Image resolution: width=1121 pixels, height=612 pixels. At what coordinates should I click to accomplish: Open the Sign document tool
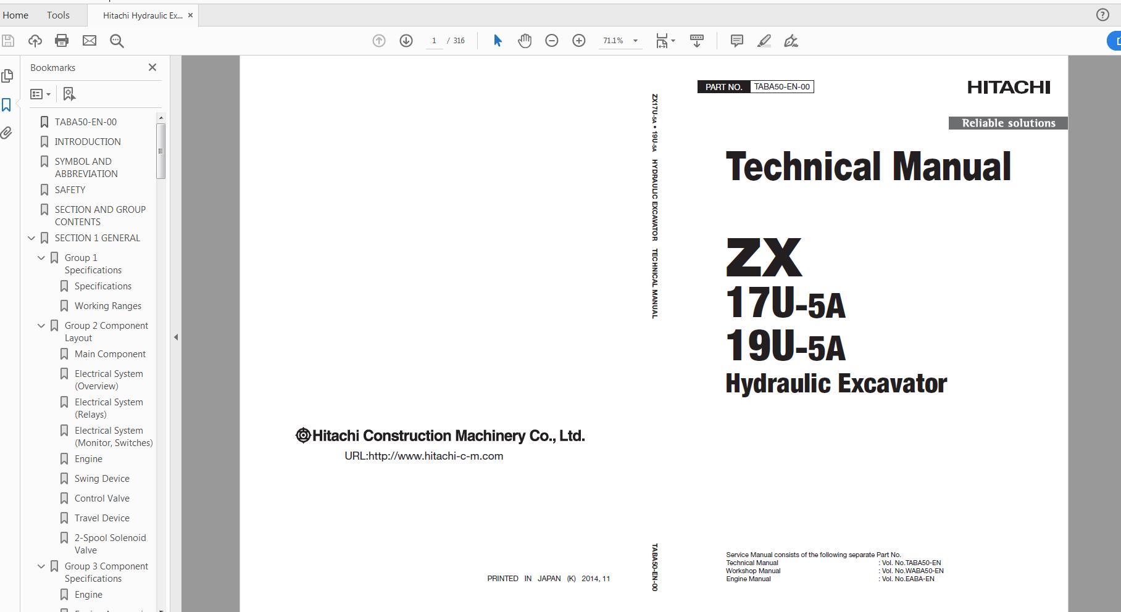click(x=791, y=41)
